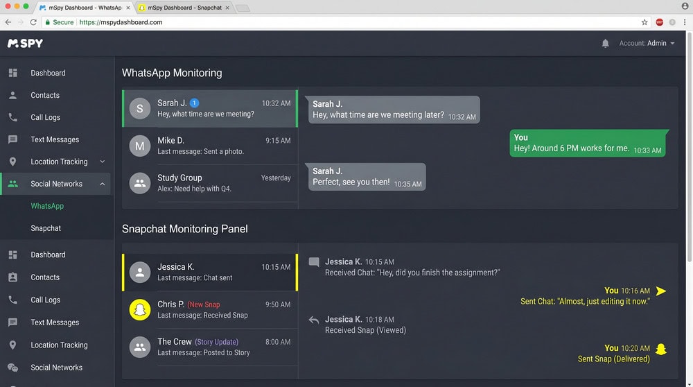Click the unread badge next to Sarah J.

pos(194,103)
